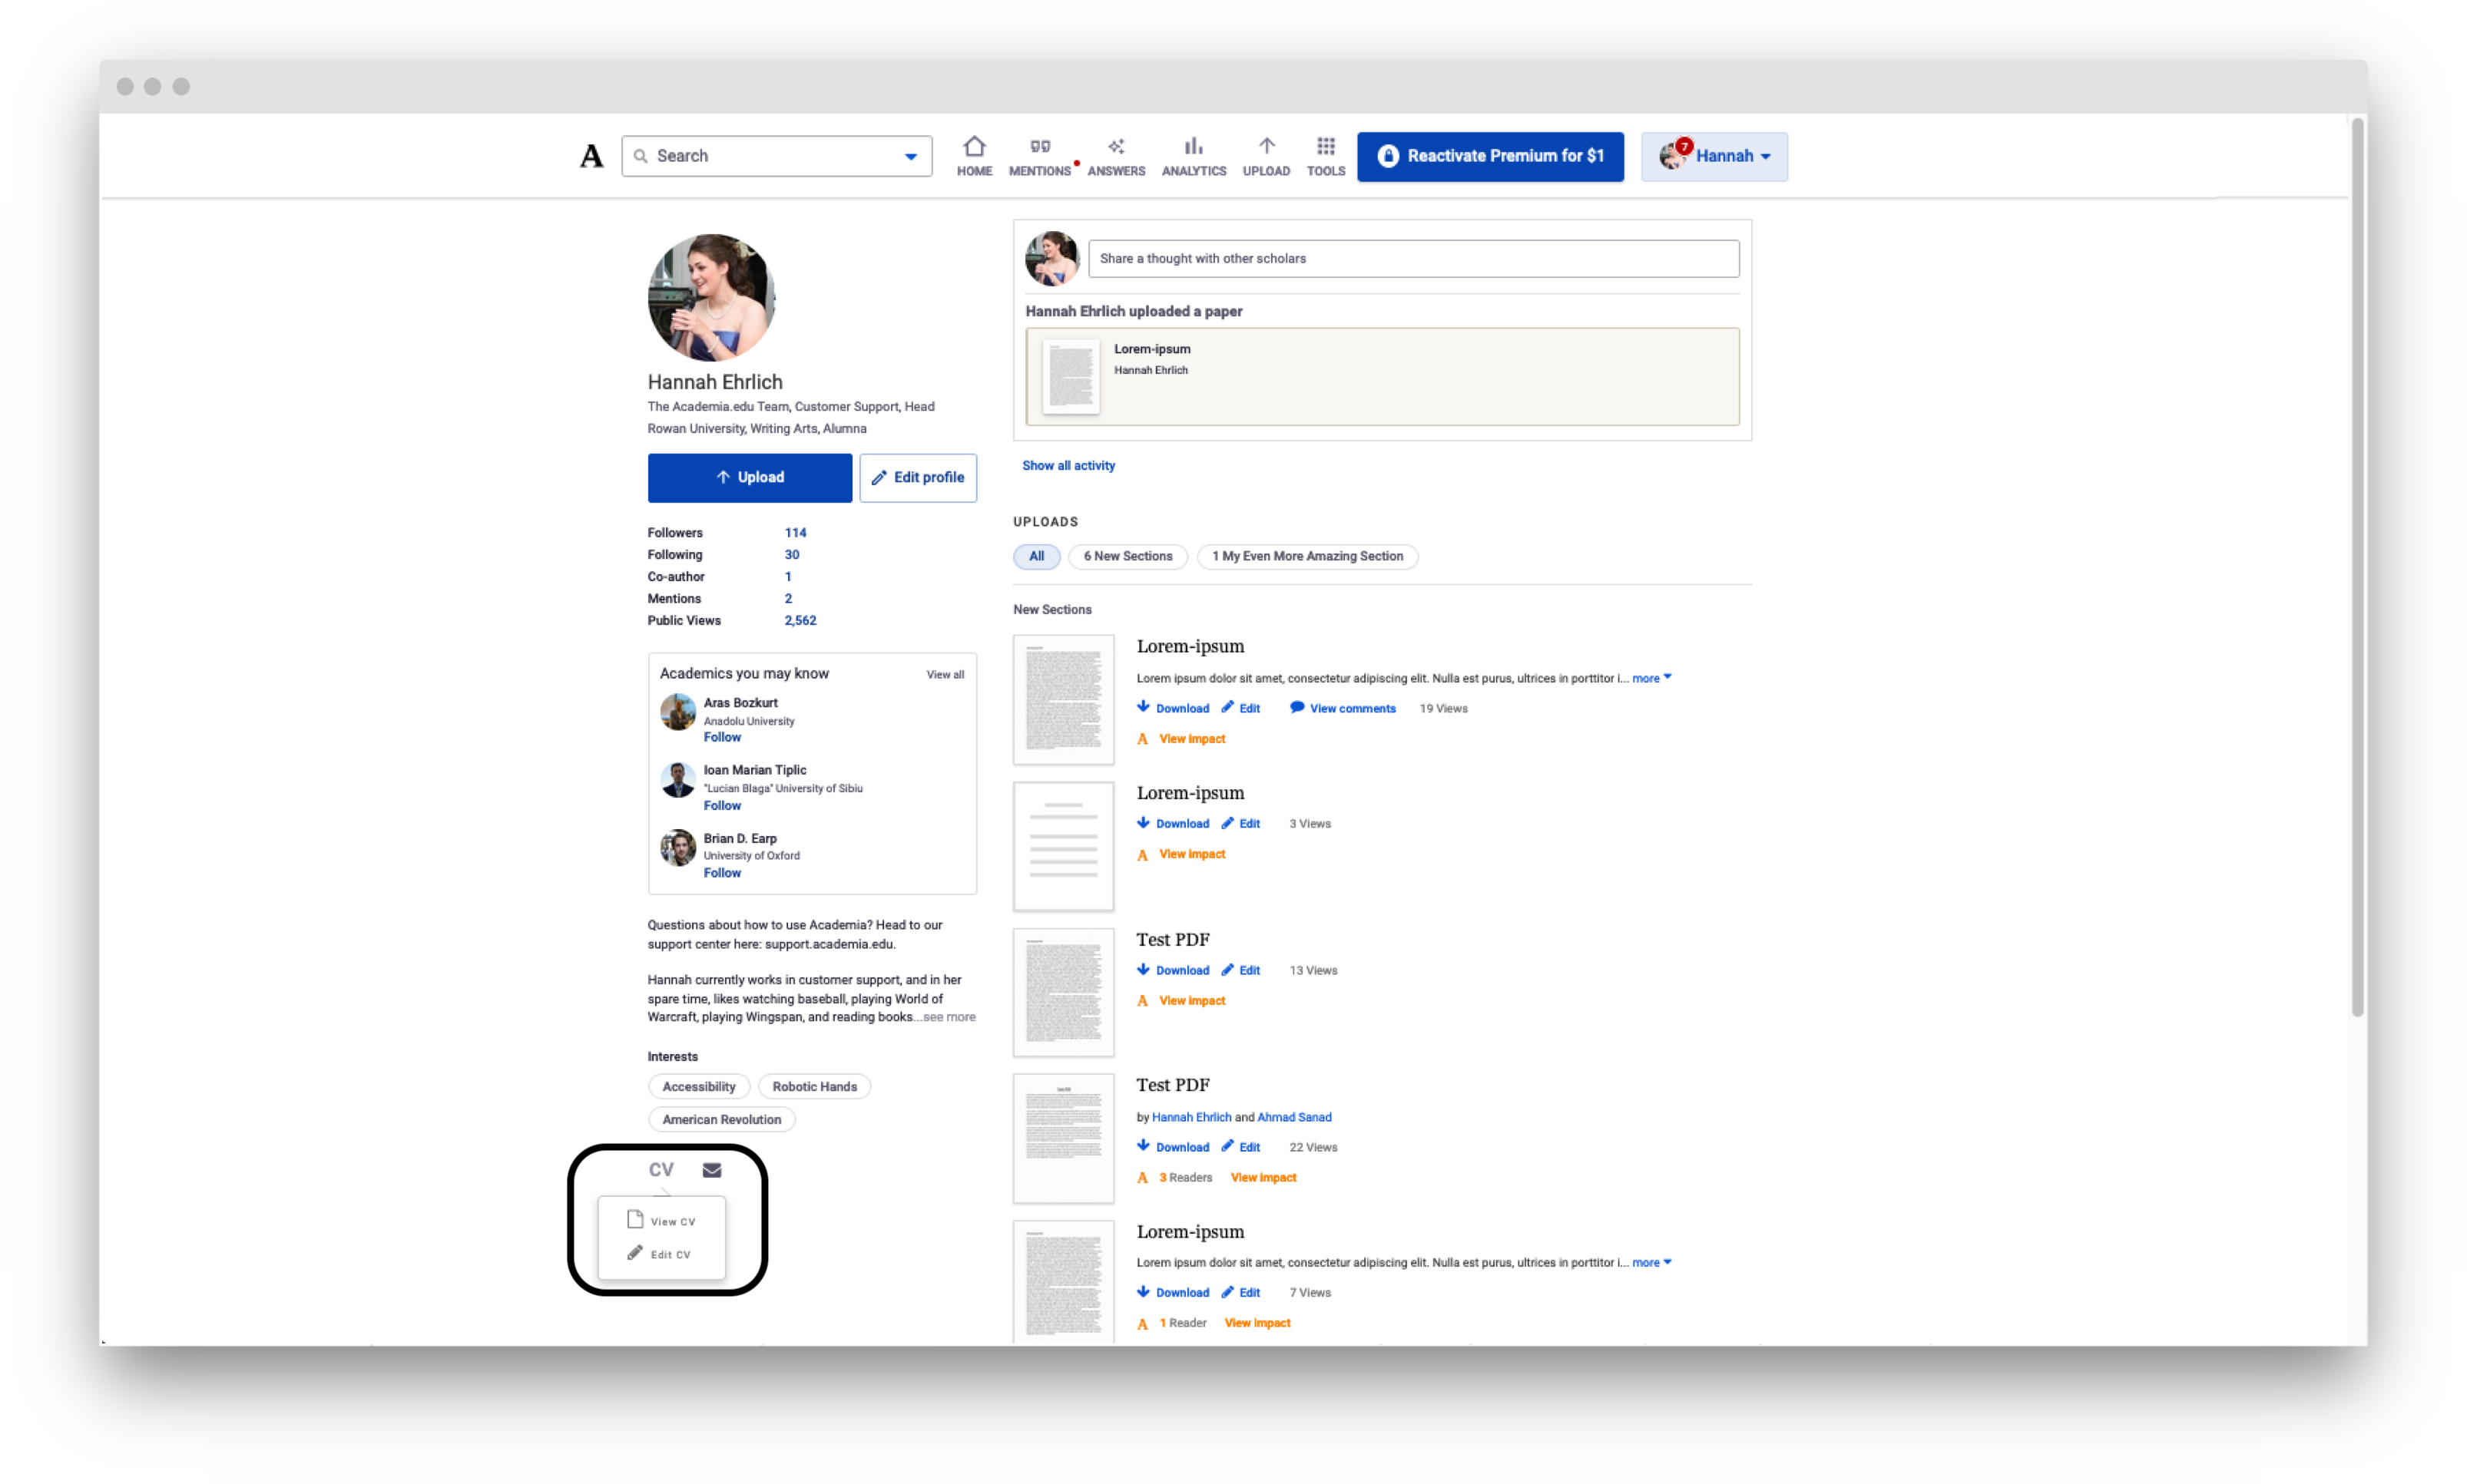
Task: Click 'Share a thought with other scholars' field
Action: tap(1412, 258)
